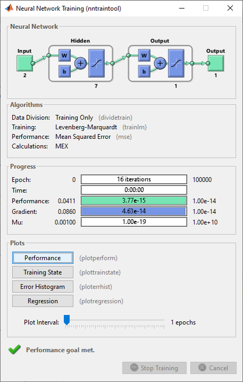Viewport: 243px width, 382px height.
Task: Click the Output layer summation plus icon
Action: (x=160, y=63)
